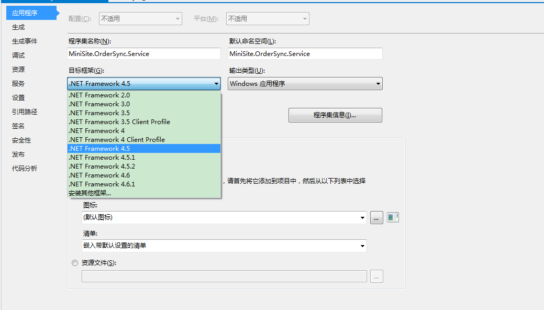Select the 资源文件 radio button
The image size is (544, 310).
(x=75, y=263)
